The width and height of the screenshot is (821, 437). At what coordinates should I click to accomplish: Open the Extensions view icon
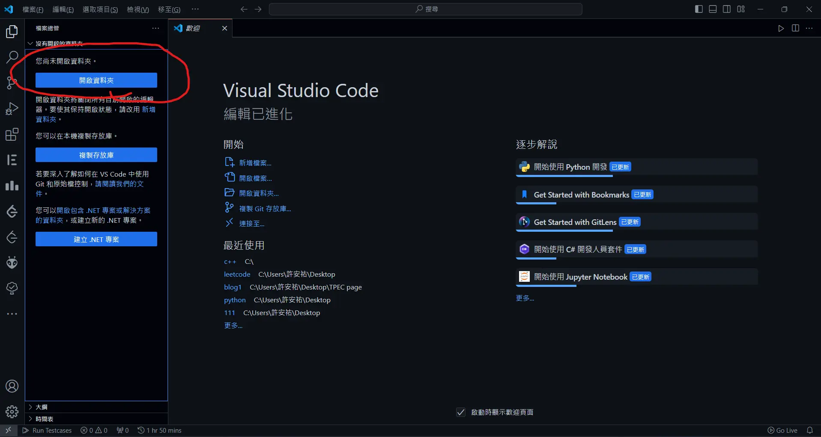point(12,135)
